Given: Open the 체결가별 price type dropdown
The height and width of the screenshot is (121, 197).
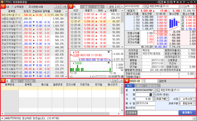Looking at the screenshot, I should 163,99.
